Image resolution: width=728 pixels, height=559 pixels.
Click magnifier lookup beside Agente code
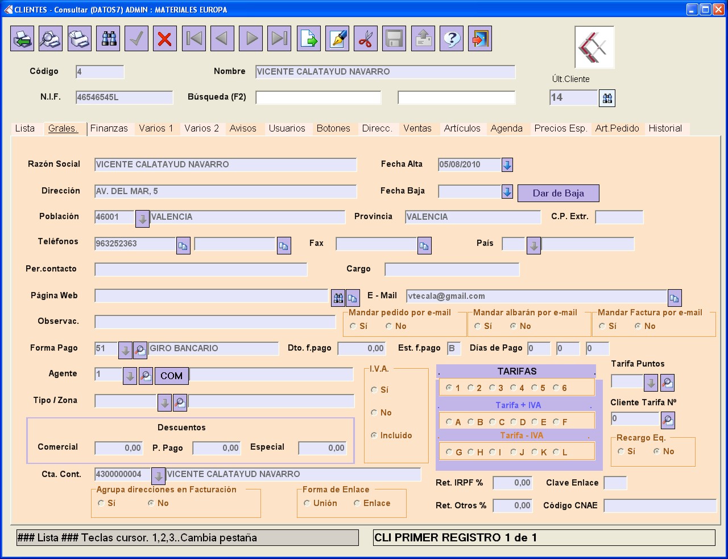point(146,376)
